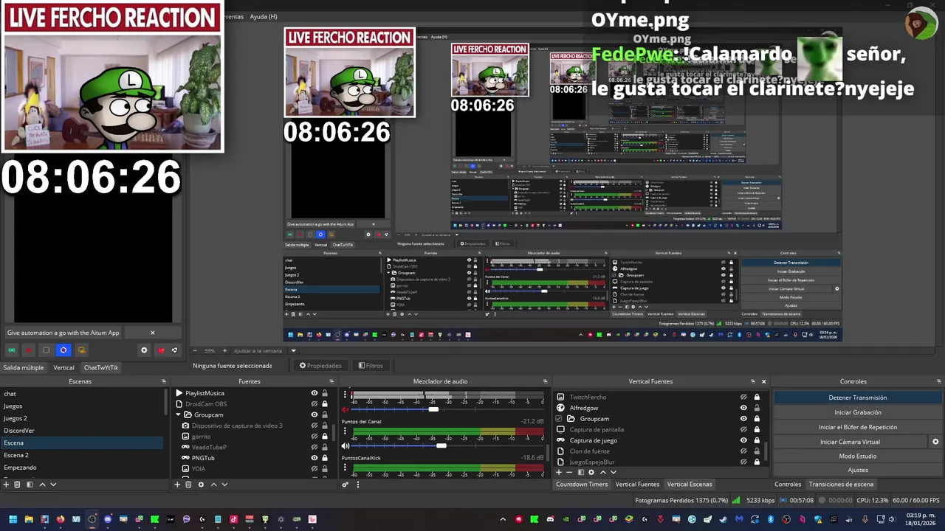Move source down arrow in Fuentes toolbar

coord(224,485)
